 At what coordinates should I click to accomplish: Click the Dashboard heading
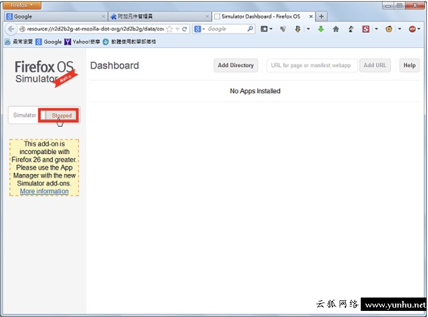(x=115, y=66)
